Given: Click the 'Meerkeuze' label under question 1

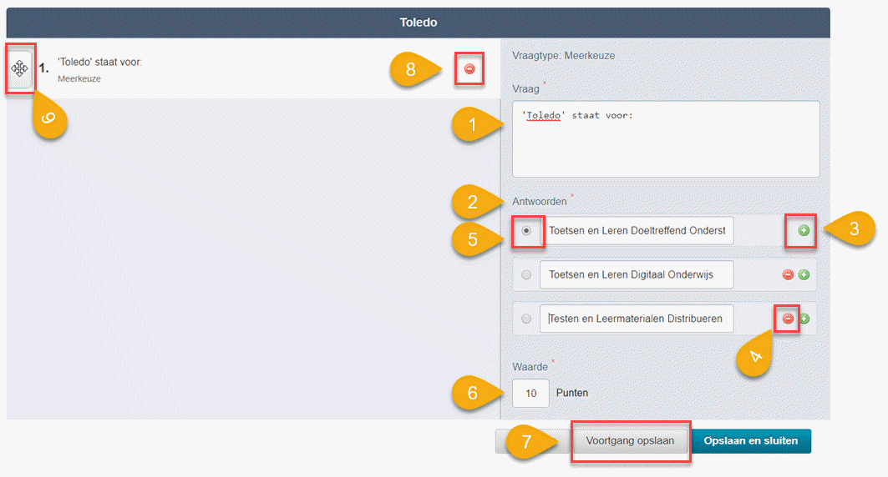Looking at the screenshot, I should click(79, 78).
